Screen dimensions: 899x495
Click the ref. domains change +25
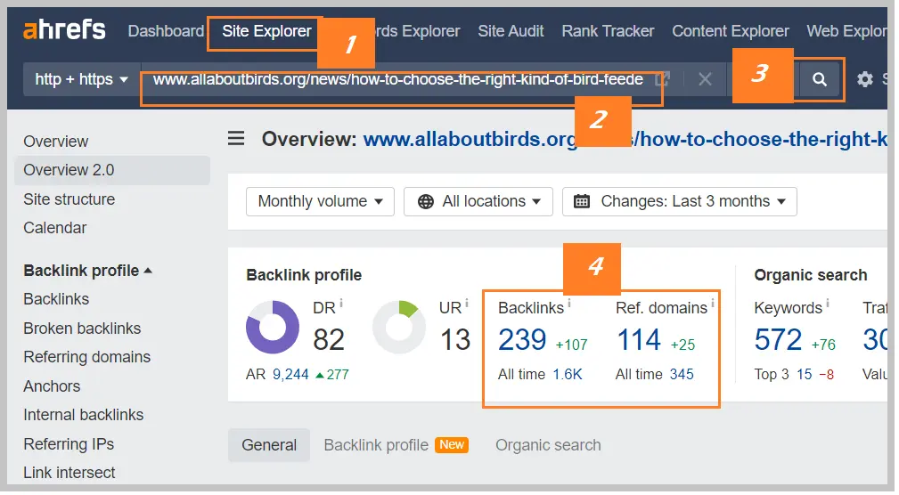(x=682, y=345)
